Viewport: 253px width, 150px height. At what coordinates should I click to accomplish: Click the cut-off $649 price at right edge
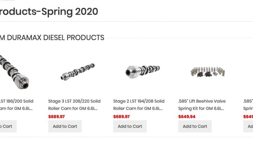click(248, 117)
